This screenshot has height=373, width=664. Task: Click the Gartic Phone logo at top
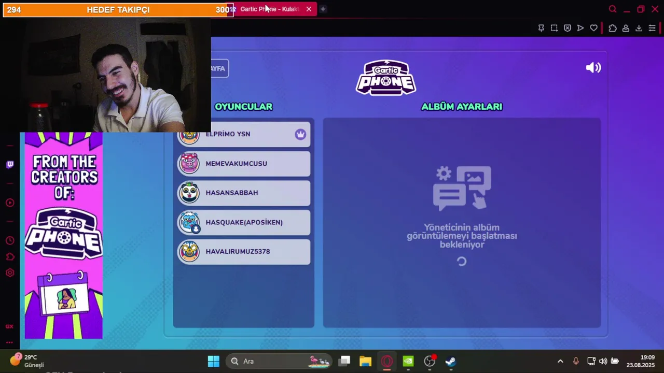385,78
